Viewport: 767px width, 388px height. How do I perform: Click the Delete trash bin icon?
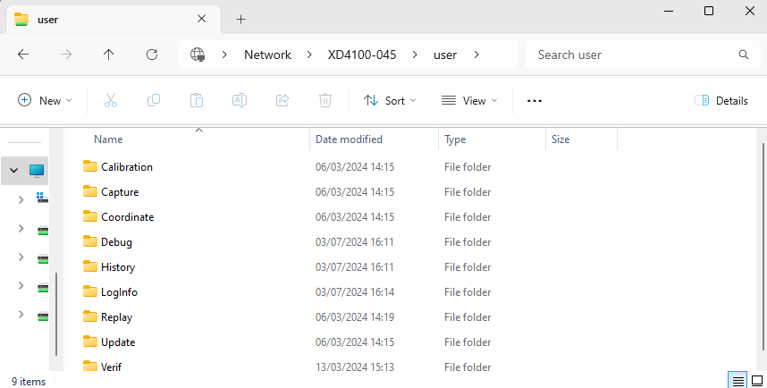[326, 101]
